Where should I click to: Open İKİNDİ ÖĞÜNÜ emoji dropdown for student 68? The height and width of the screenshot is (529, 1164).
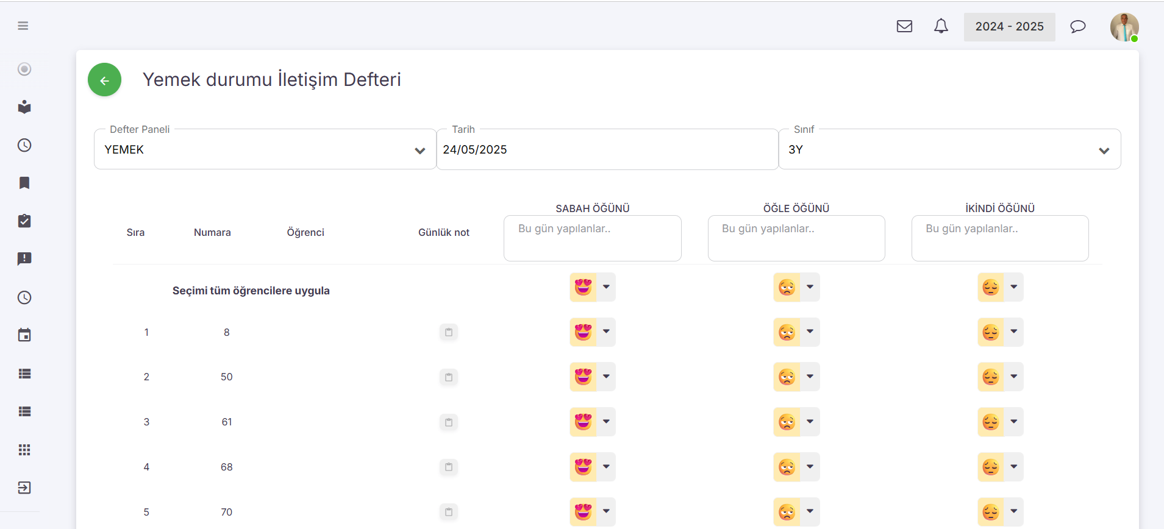(x=1013, y=467)
